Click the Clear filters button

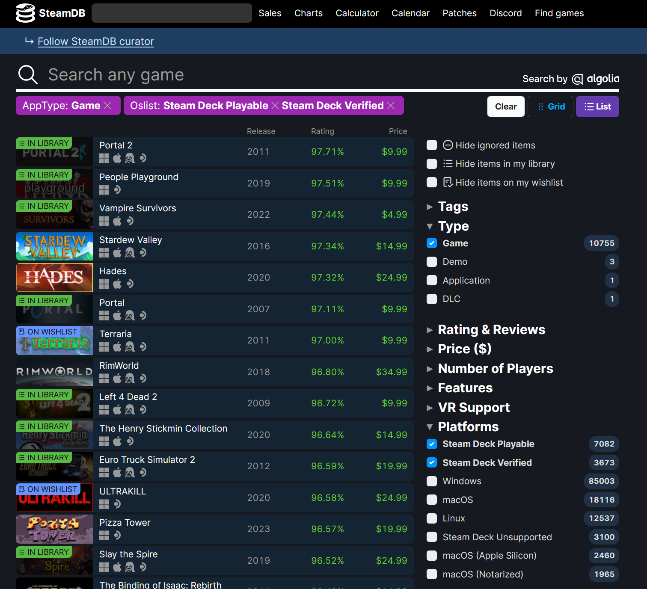506,107
